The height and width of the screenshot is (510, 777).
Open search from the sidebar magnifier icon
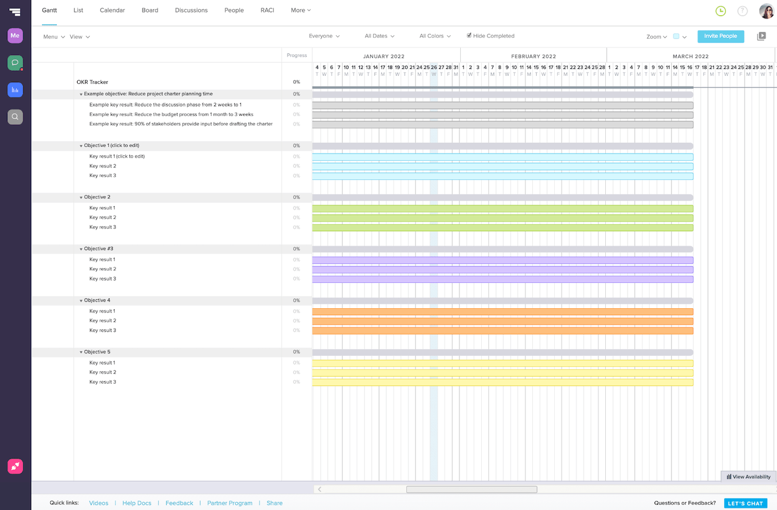15,117
